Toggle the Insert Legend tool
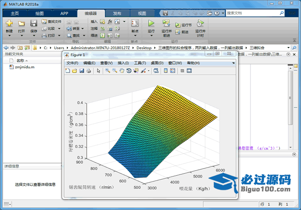This screenshot has height=210, width=301. point(173,71)
